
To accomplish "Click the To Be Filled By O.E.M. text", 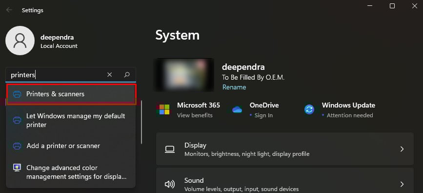I will (253, 78).
